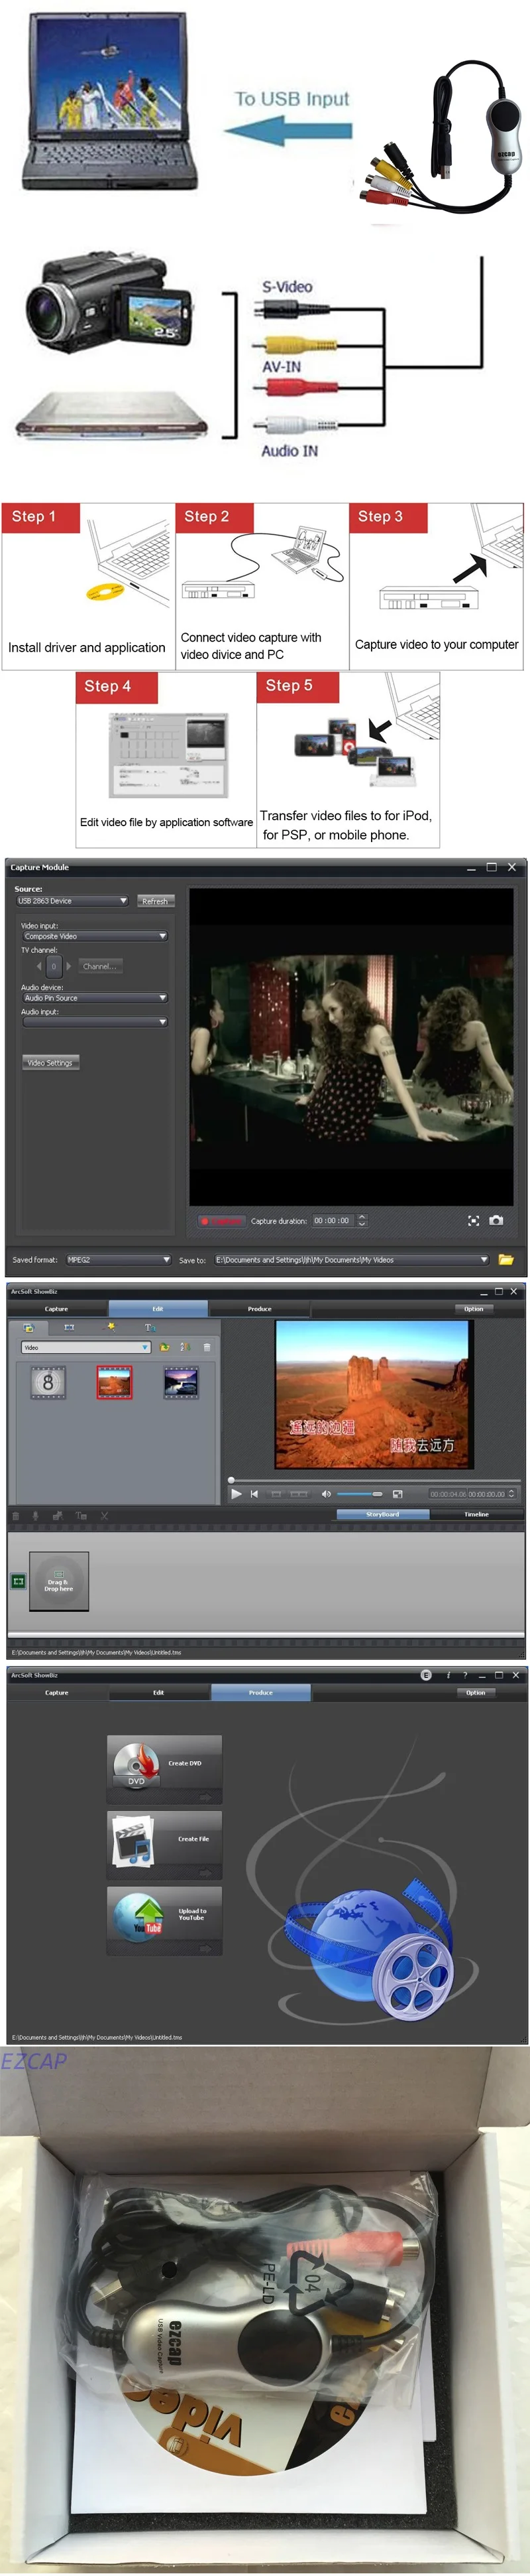Viewport: 530px width, 2576px height.
Task: Click the import media folder icon beside Video dropdown
Action: coord(165,1347)
